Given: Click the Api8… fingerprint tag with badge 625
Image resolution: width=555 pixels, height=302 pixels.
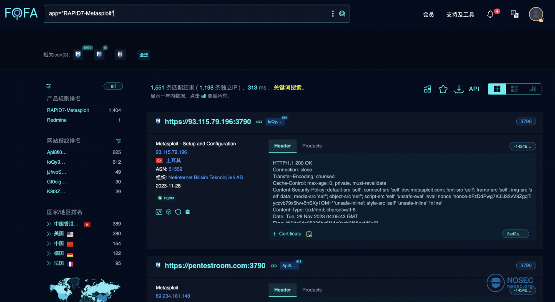Looking at the screenshot, I should click(x=289, y=266).
